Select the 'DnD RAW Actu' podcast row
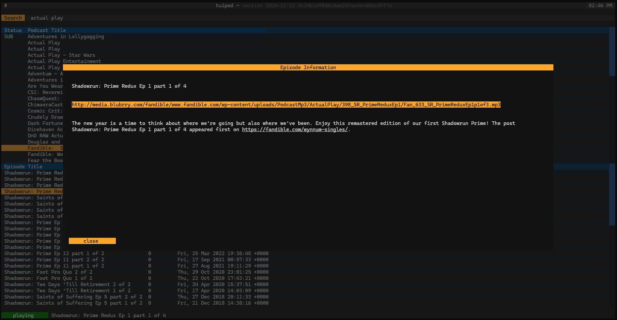This screenshot has width=617, height=320. click(x=45, y=136)
